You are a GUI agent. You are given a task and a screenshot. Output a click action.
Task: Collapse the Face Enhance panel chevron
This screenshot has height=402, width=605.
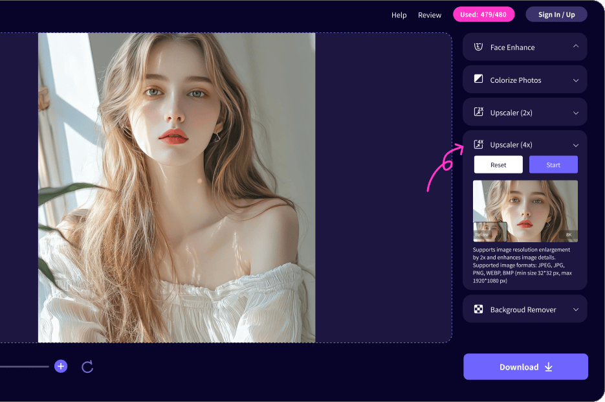(x=576, y=47)
